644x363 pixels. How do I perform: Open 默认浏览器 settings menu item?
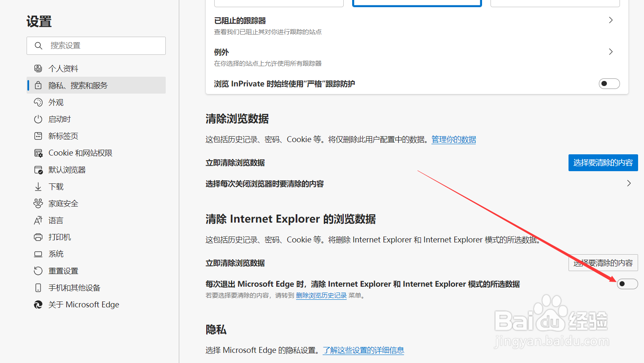point(96,169)
